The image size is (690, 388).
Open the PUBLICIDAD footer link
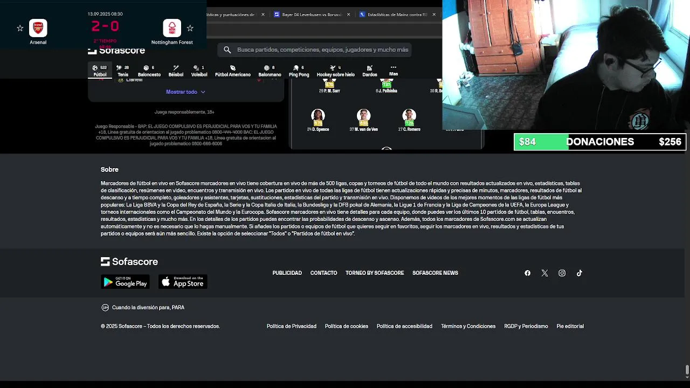pyautogui.click(x=287, y=273)
